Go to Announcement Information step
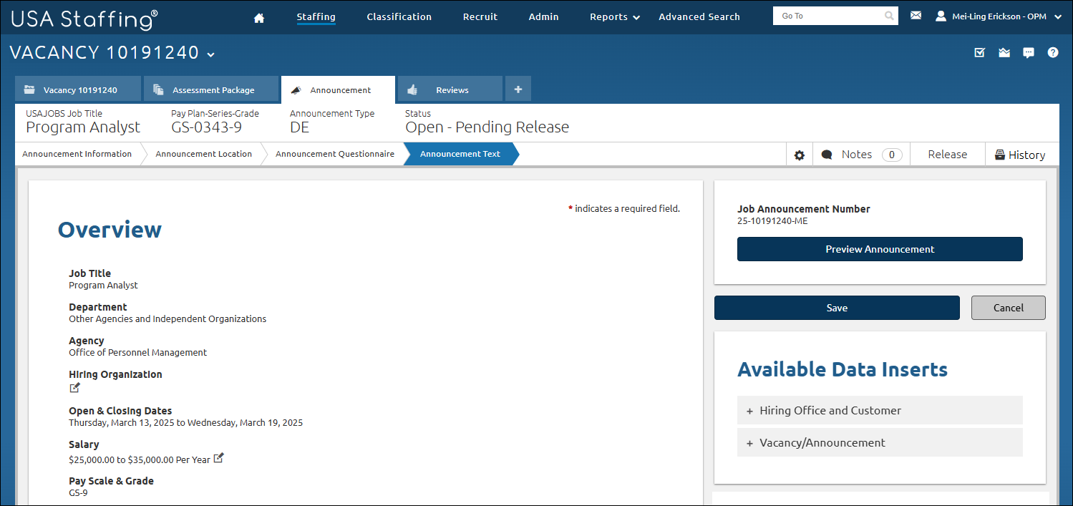Screen dimensions: 1073x506 77,154
